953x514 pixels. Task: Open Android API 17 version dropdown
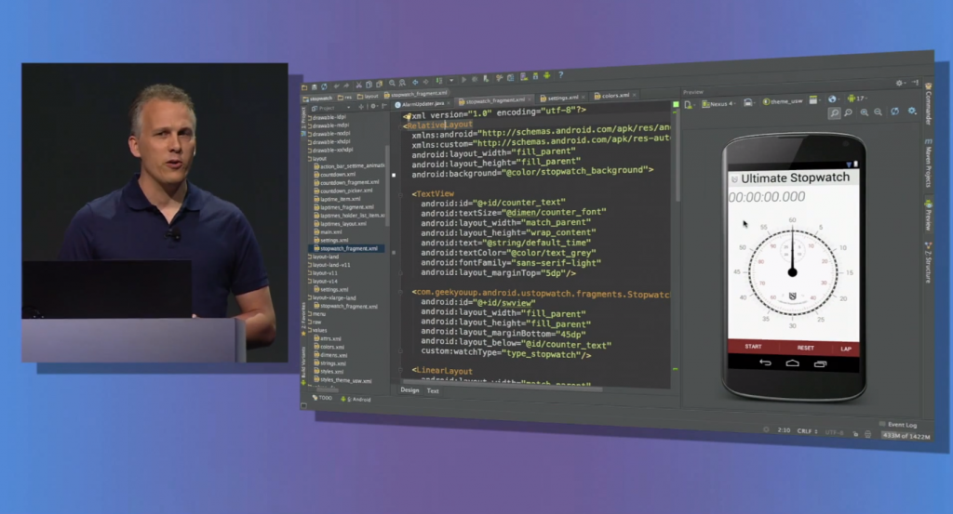[x=857, y=99]
